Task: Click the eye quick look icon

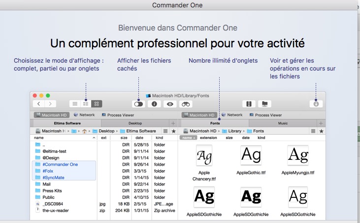Action: coord(170,104)
